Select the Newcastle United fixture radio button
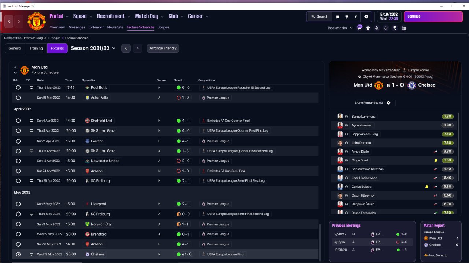 coord(18,161)
